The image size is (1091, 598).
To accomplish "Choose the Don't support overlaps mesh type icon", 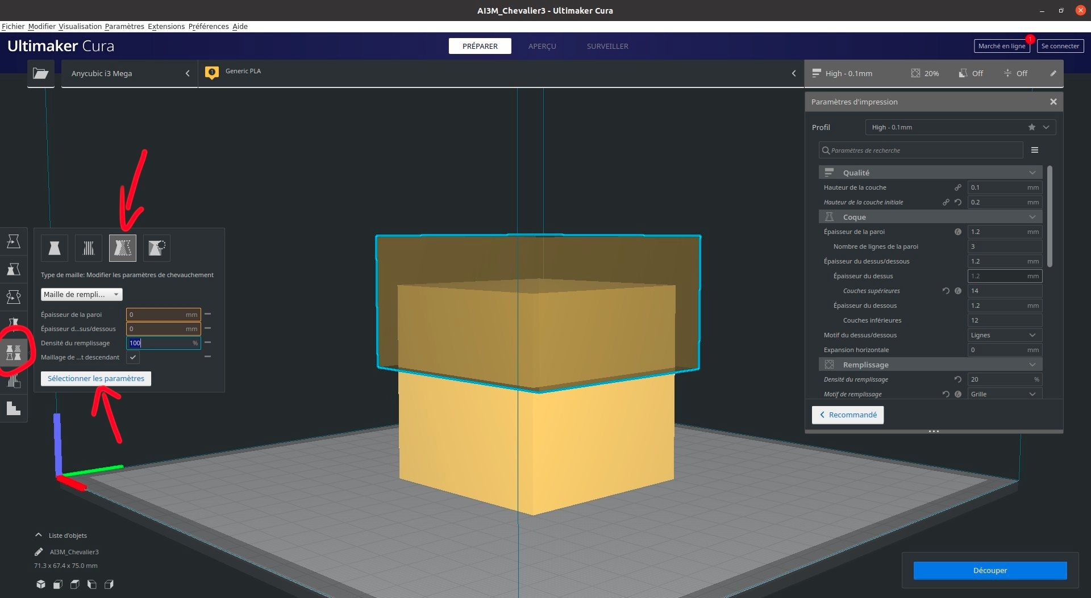I will coord(157,248).
